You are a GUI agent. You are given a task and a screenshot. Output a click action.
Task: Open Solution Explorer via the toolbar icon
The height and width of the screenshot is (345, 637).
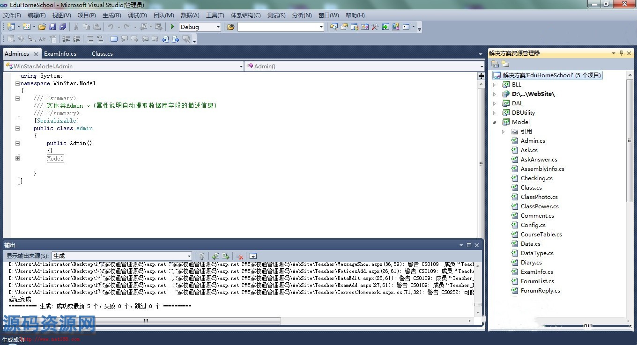[333, 27]
